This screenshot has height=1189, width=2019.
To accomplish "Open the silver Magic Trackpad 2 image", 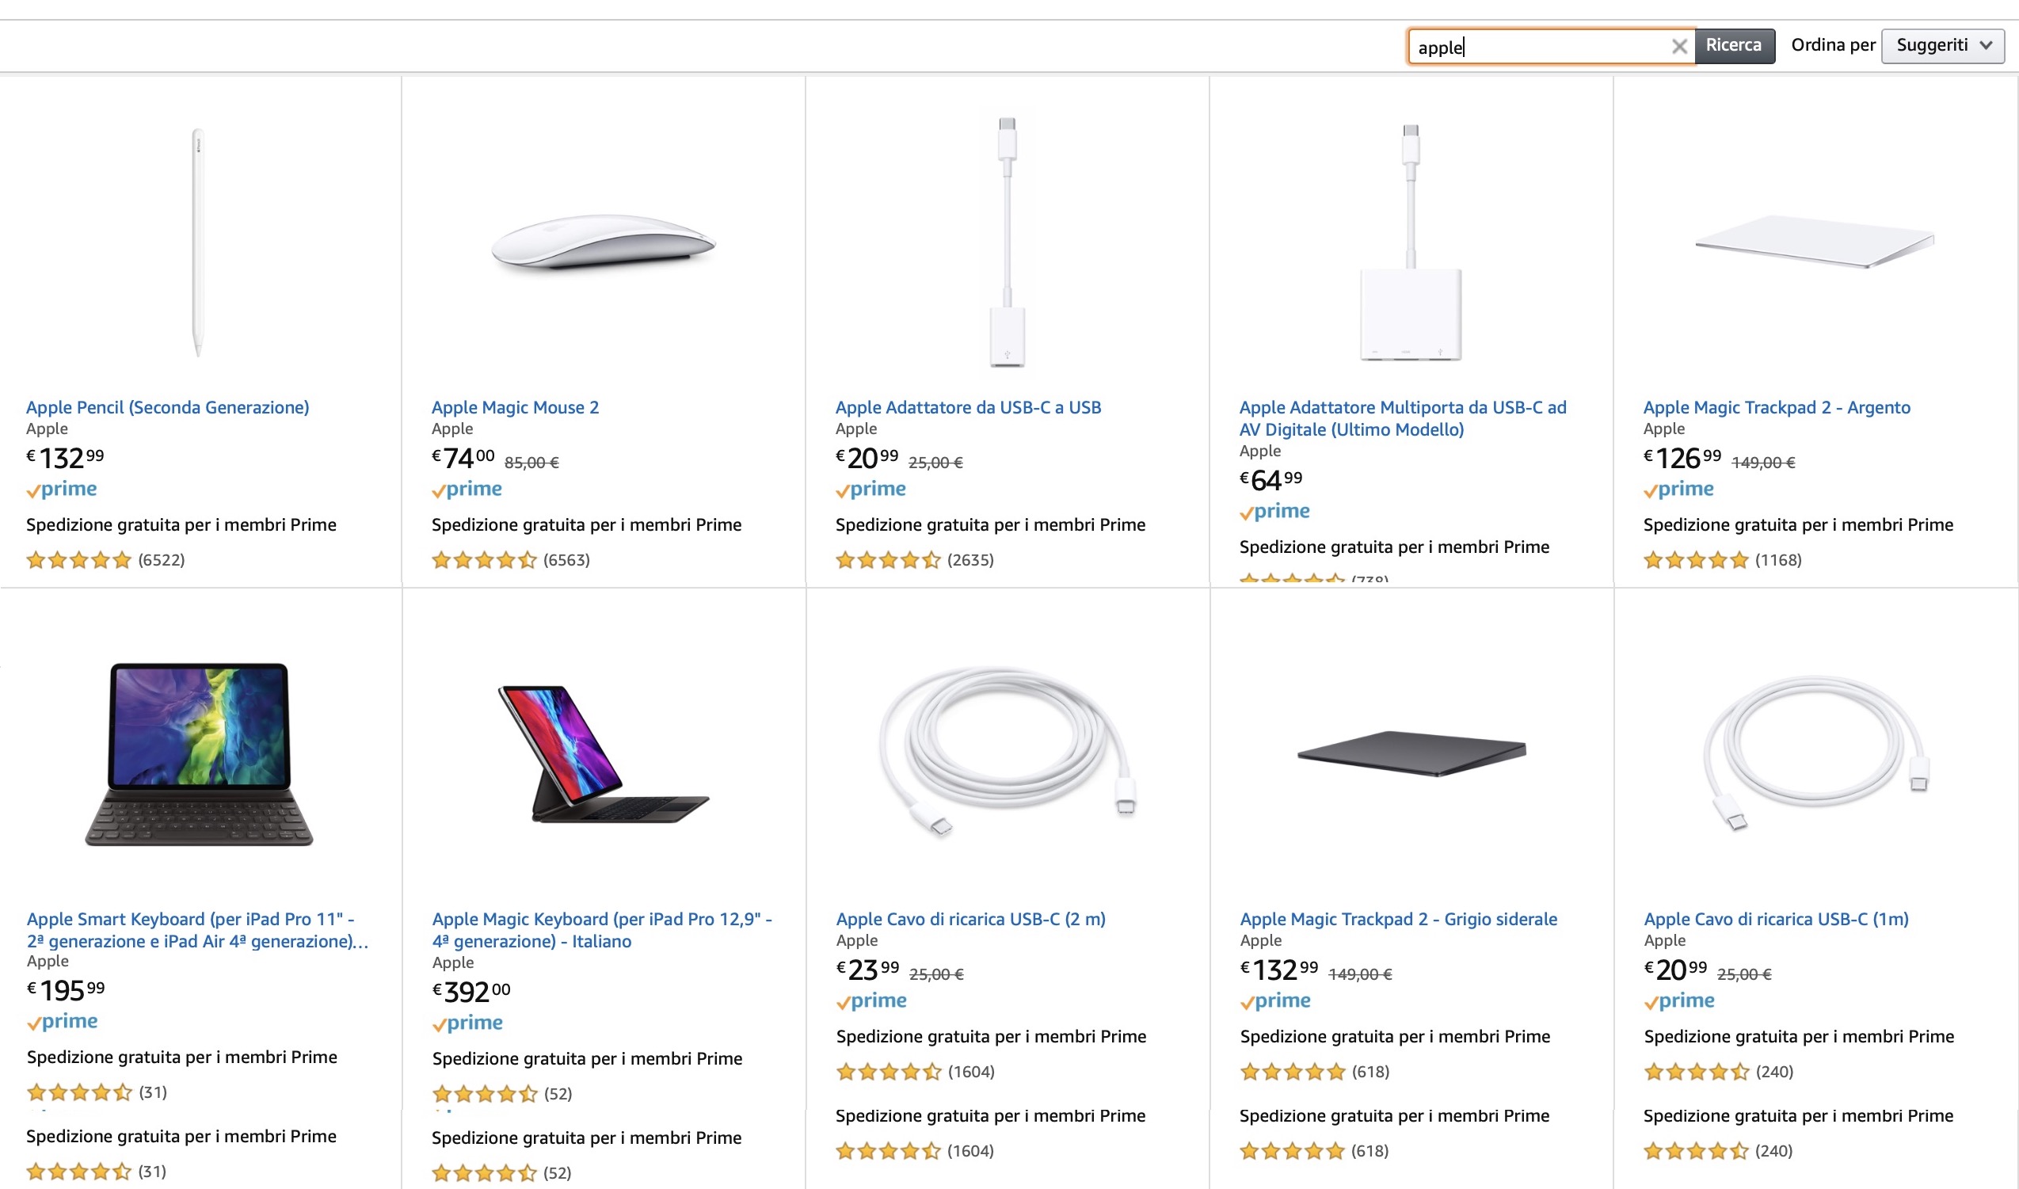I will 1815,240.
